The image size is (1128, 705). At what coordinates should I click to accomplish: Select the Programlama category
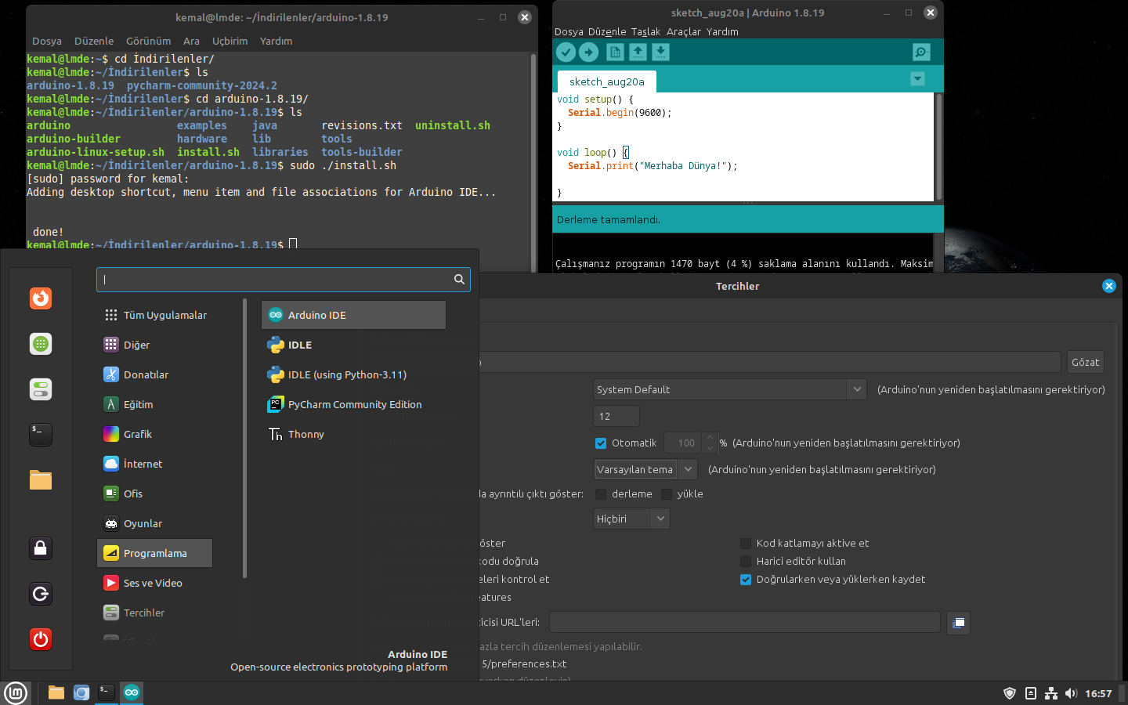click(154, 553)
